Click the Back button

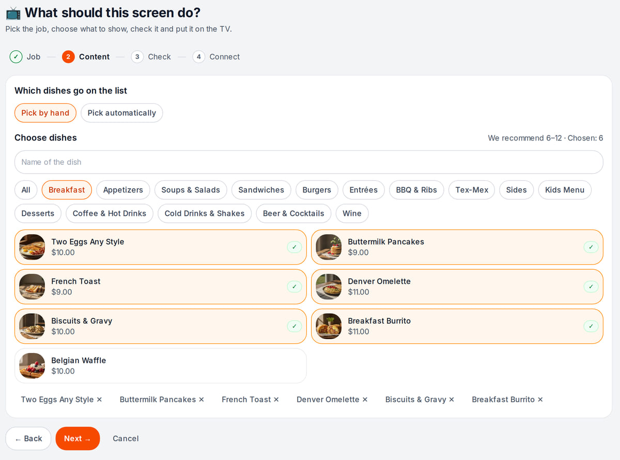28,438
